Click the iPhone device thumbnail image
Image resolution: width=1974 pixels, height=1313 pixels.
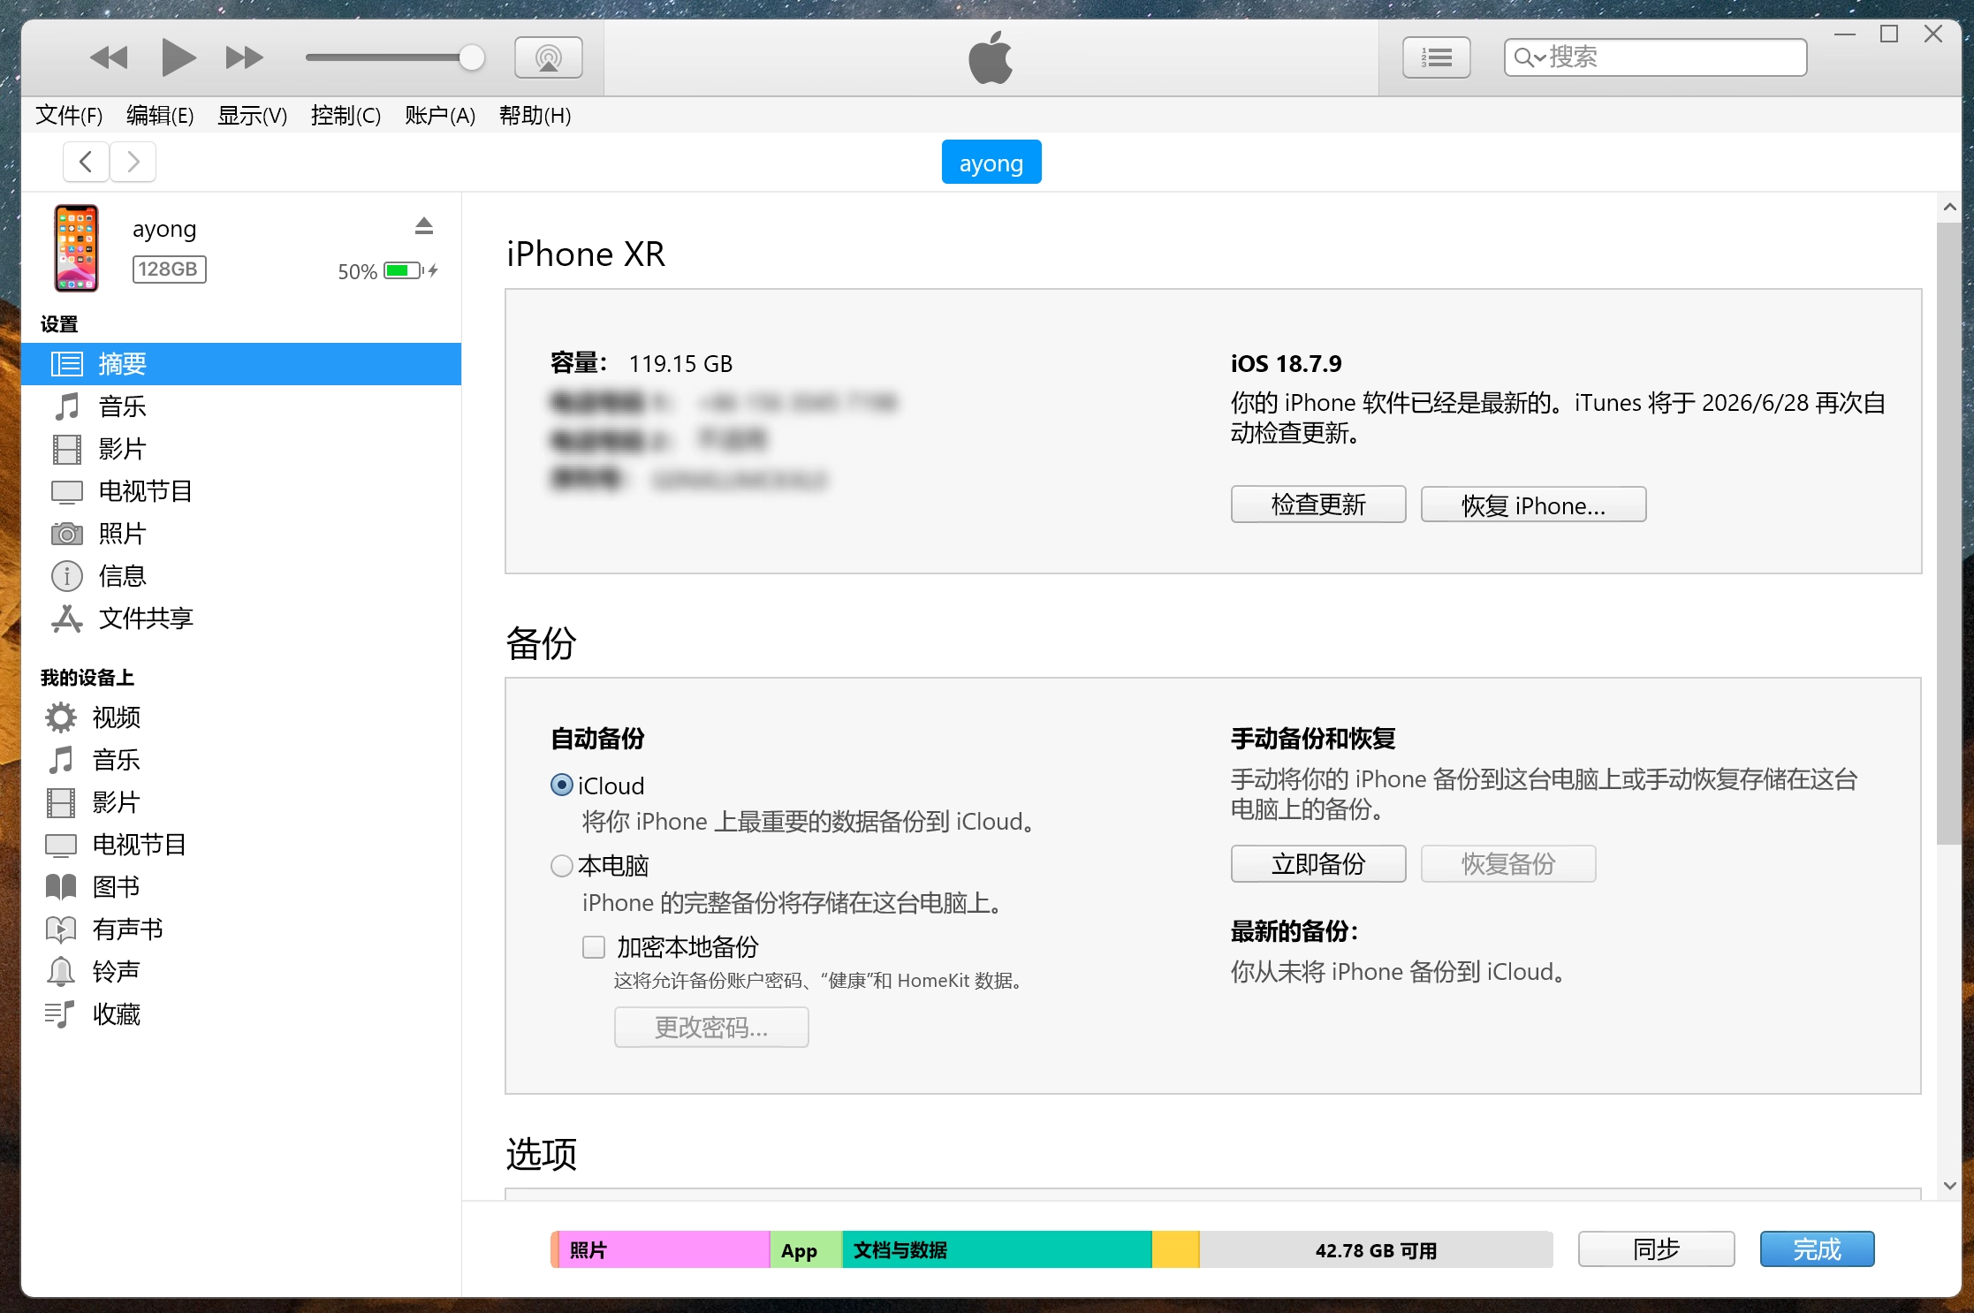(x=76, y=248)
